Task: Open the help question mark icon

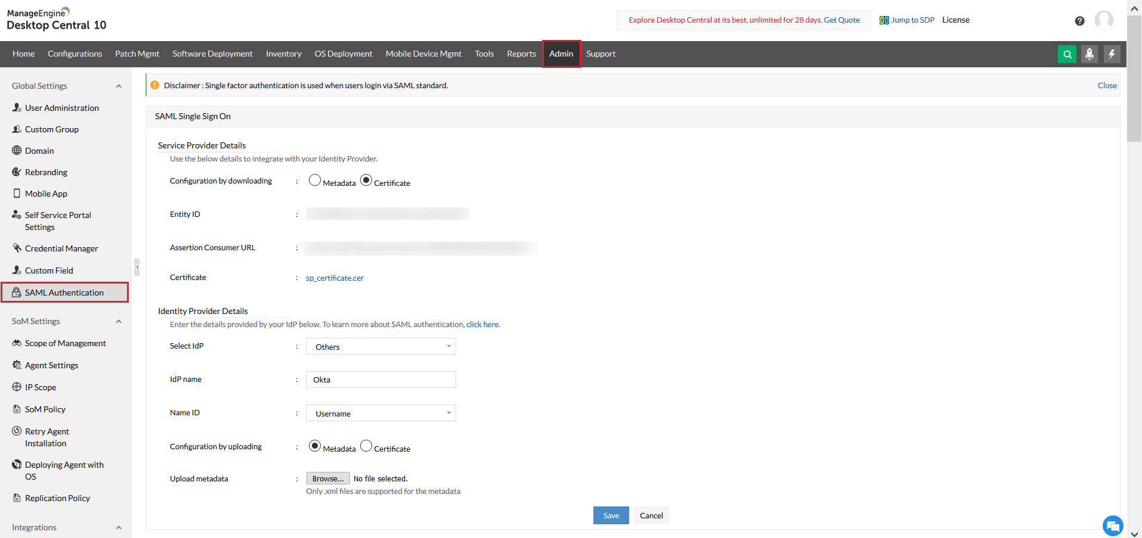Action: click(1079, 21)
